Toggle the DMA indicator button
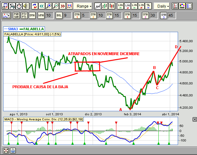This screenshot has height=155, width=197. click(x=32, y=15)
